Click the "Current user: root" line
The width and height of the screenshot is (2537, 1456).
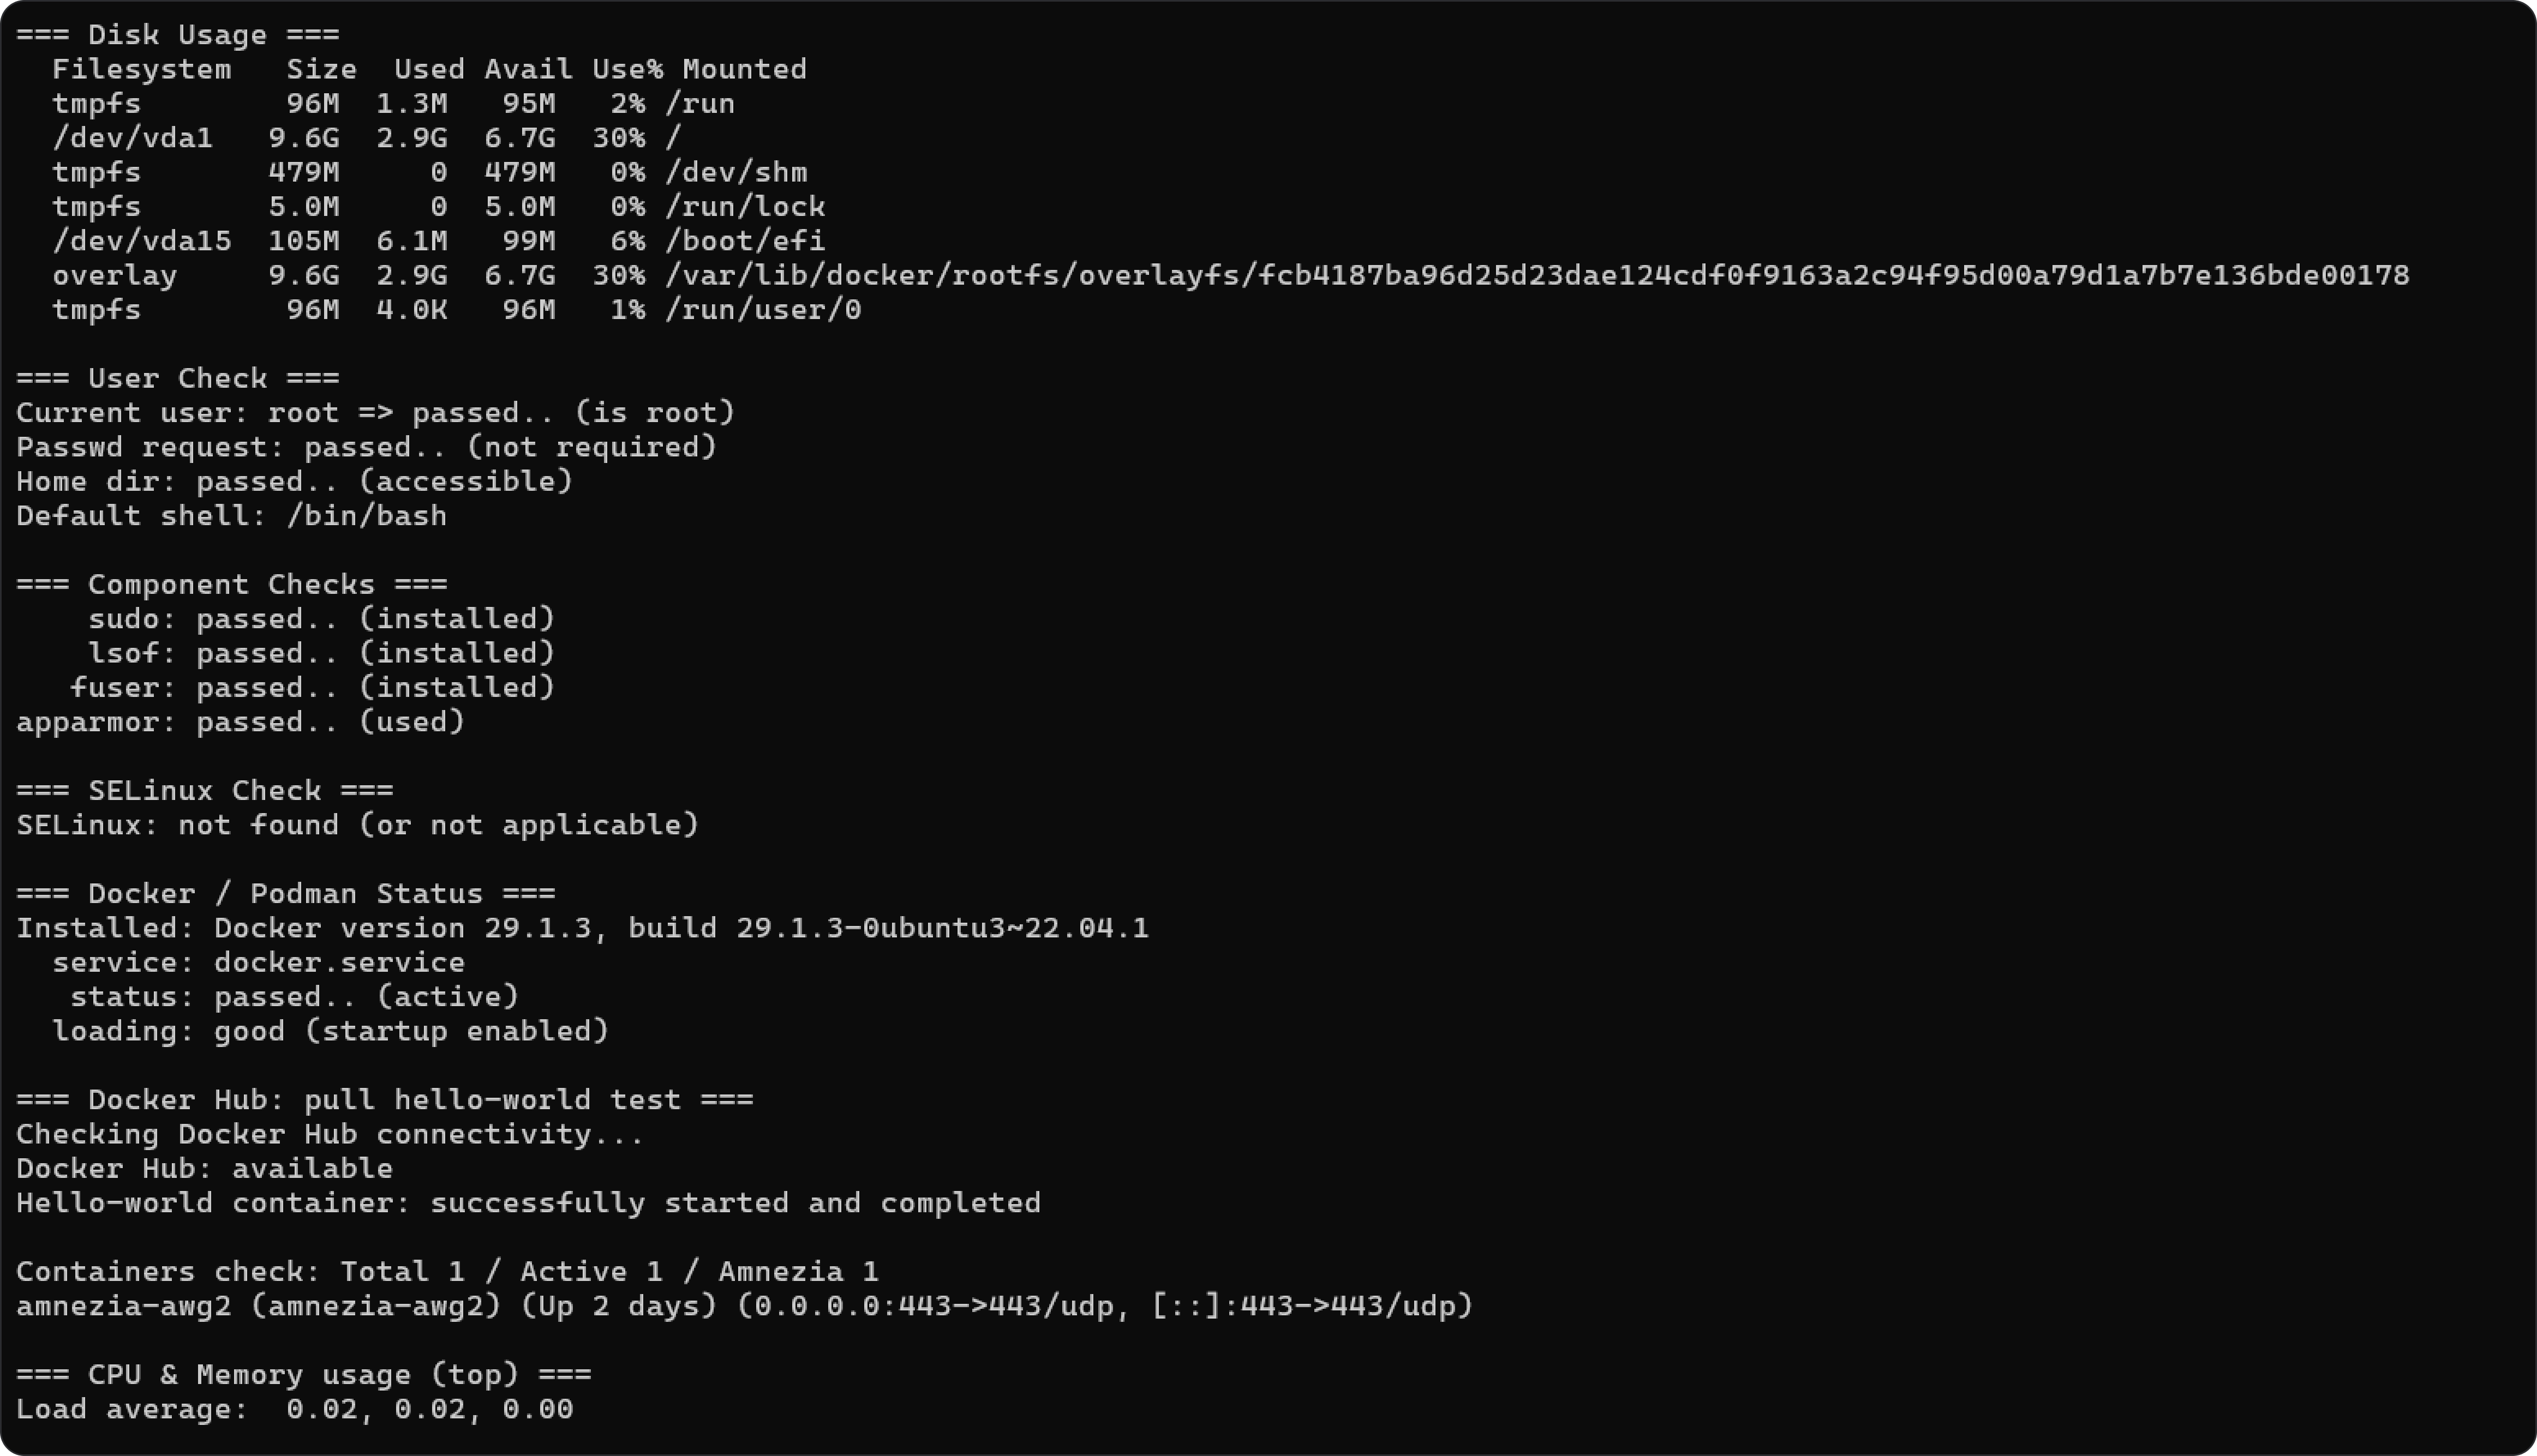pos(375,413)
